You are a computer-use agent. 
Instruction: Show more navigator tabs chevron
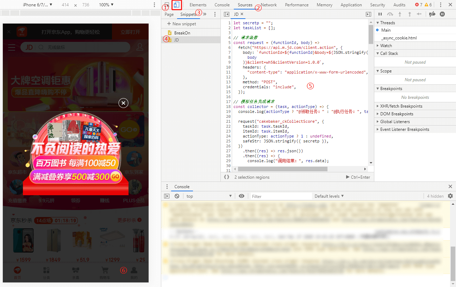pyautogui.click(x=205, y=14)
